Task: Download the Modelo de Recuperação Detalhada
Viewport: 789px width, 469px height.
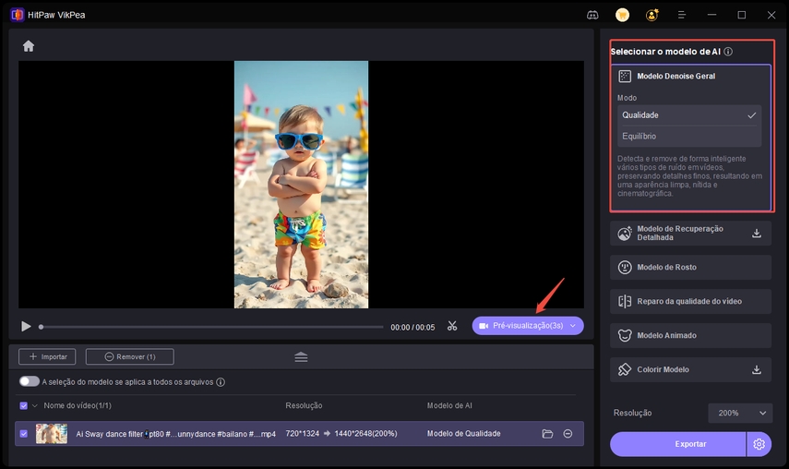Action: pyautogui.click(x=757, y=234)
